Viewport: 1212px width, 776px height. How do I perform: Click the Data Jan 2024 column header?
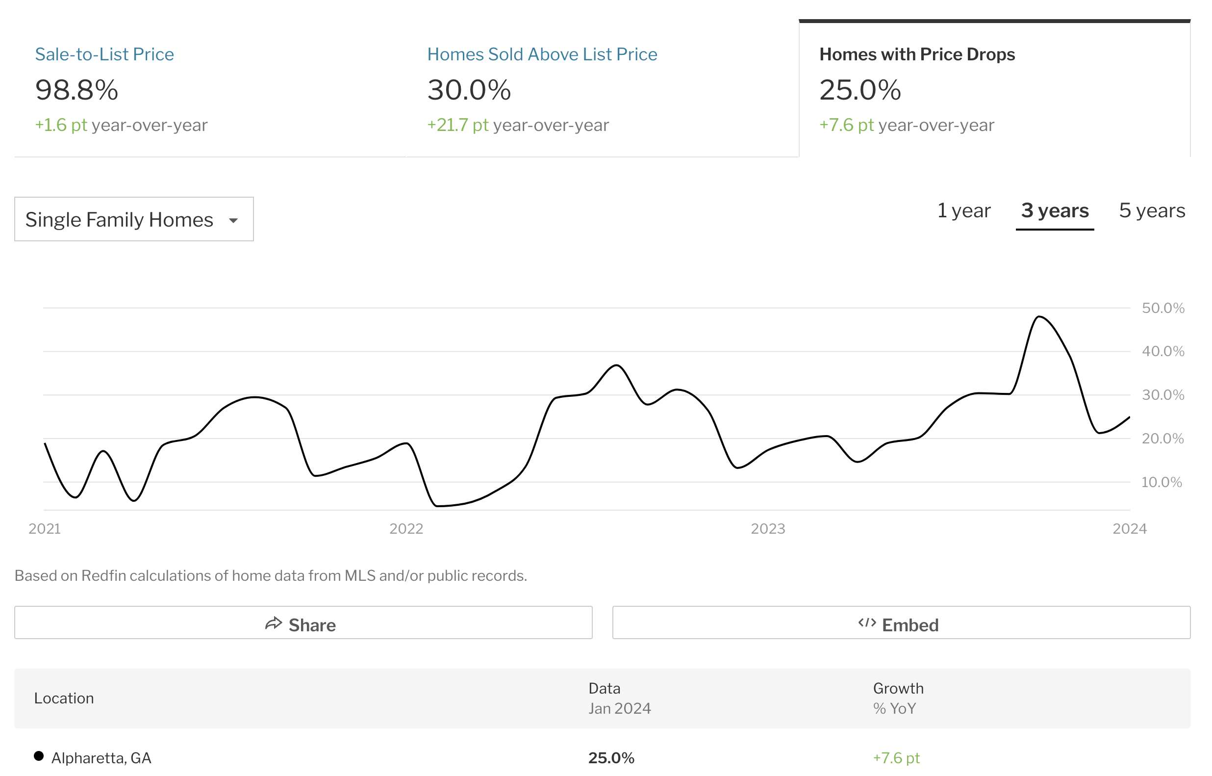619,698
